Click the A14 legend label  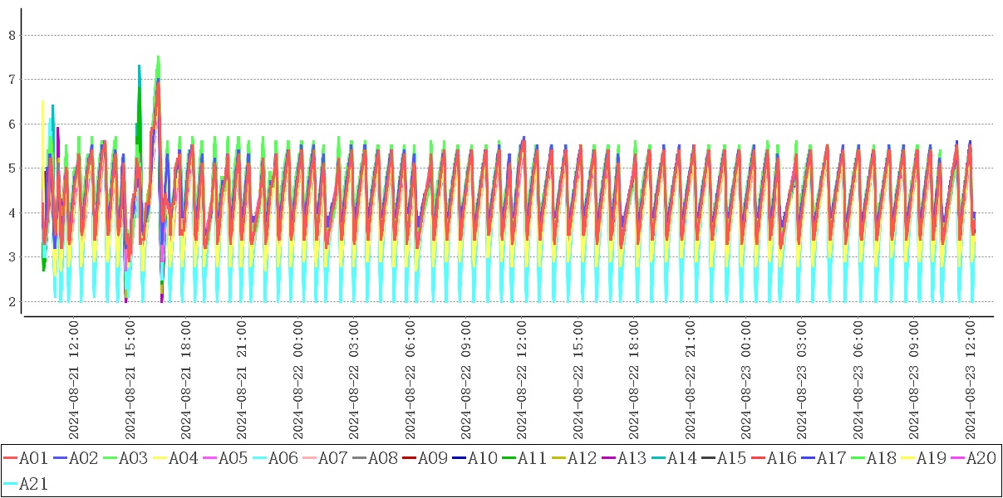[x=681, y=457]
